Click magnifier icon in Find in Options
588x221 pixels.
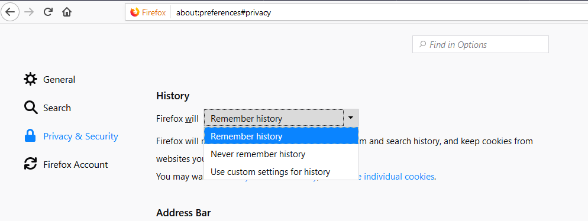point(422,44)
